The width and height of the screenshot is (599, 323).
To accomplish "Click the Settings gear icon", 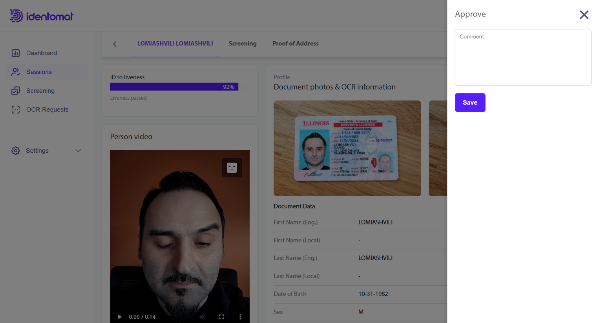I will pyautogui.click(x=16, y=151).
